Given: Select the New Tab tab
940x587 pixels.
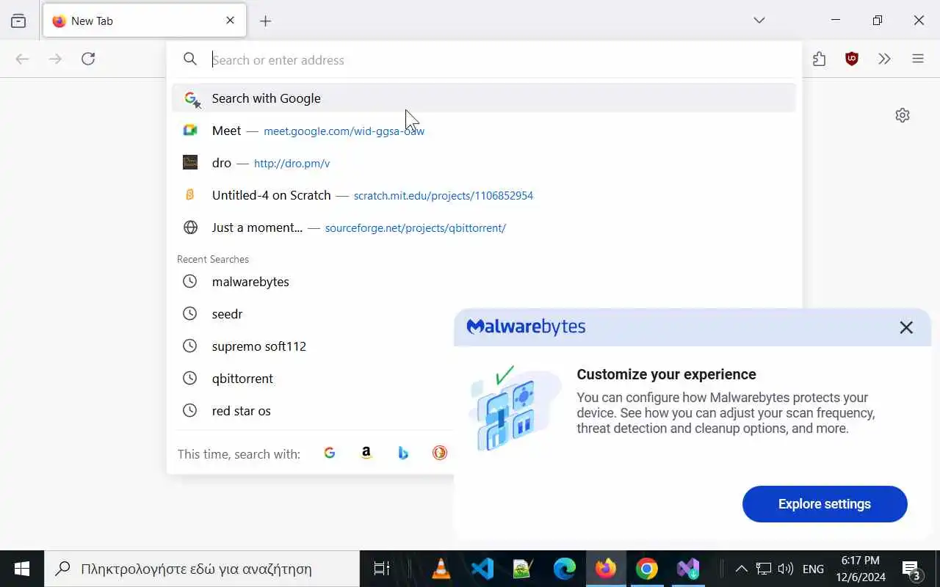Looking at the screenshot, I should 145,21.
